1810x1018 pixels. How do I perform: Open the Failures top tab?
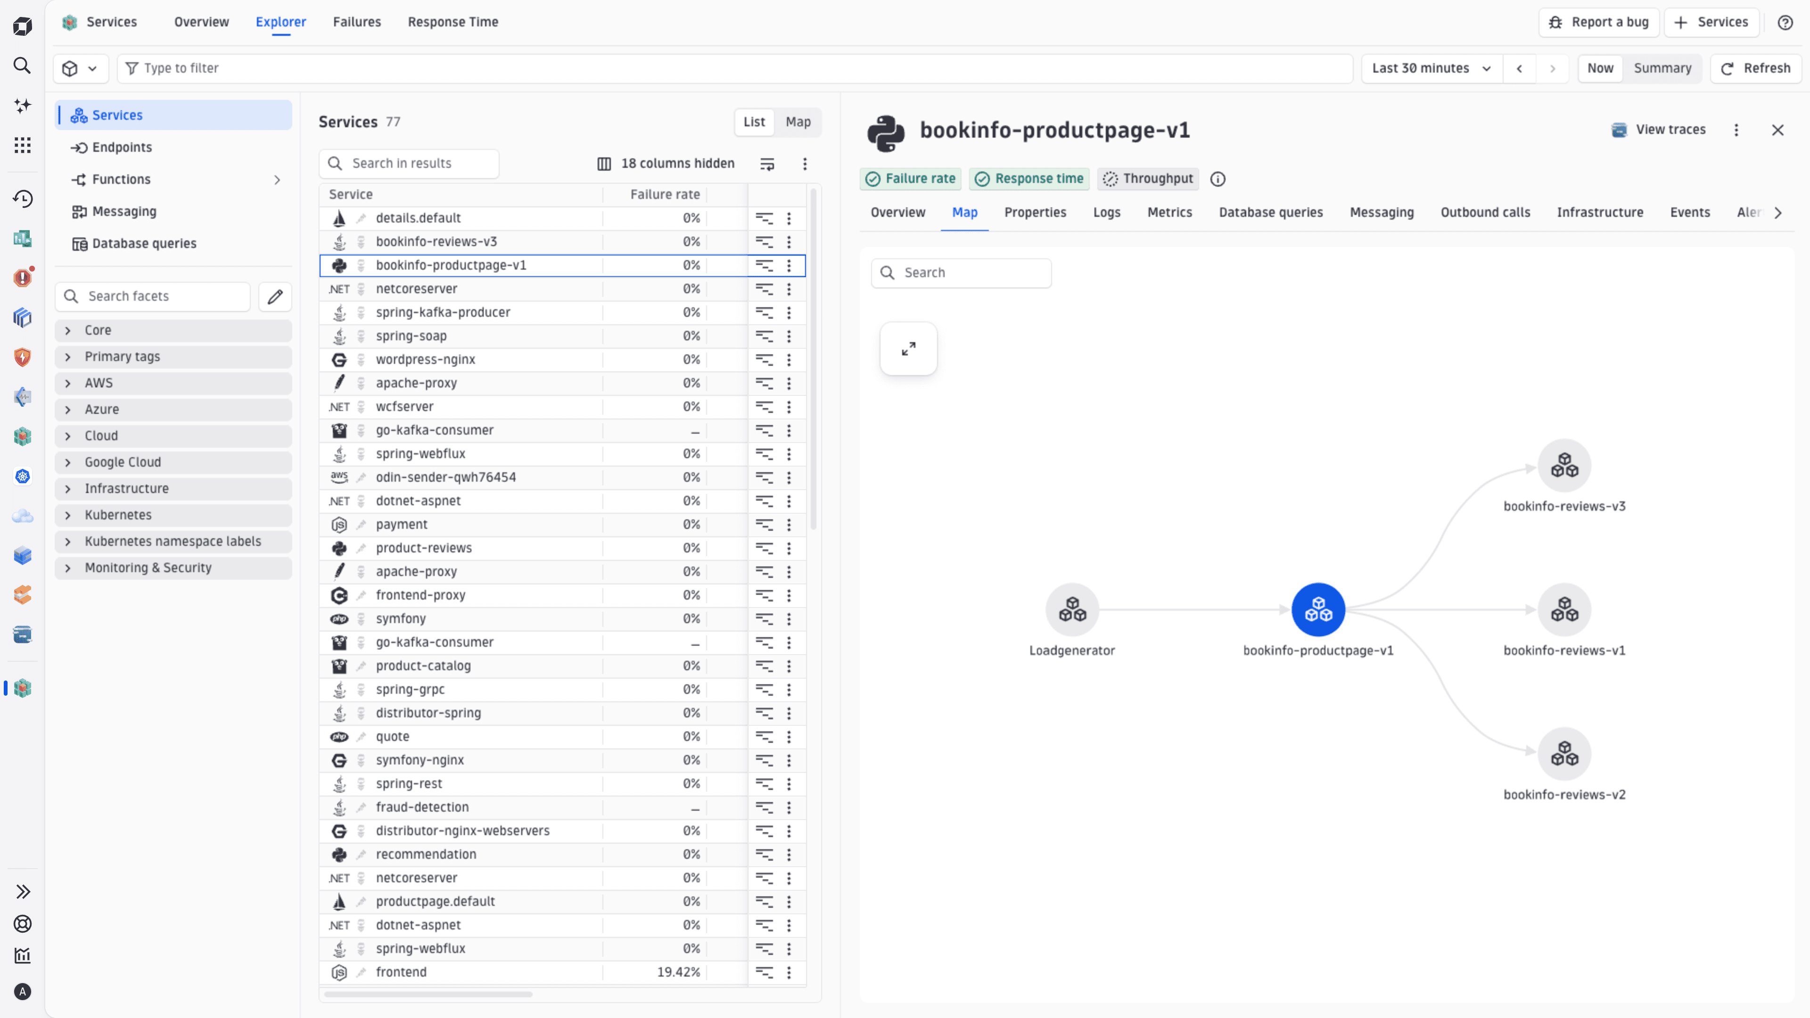tap(357, 22)
